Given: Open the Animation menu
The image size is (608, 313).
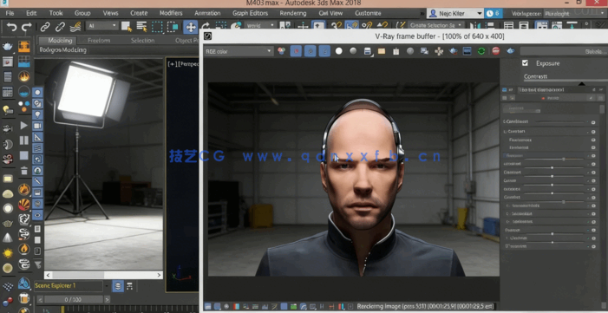Looking at the screenshot, I should click(x=207, y=13).
